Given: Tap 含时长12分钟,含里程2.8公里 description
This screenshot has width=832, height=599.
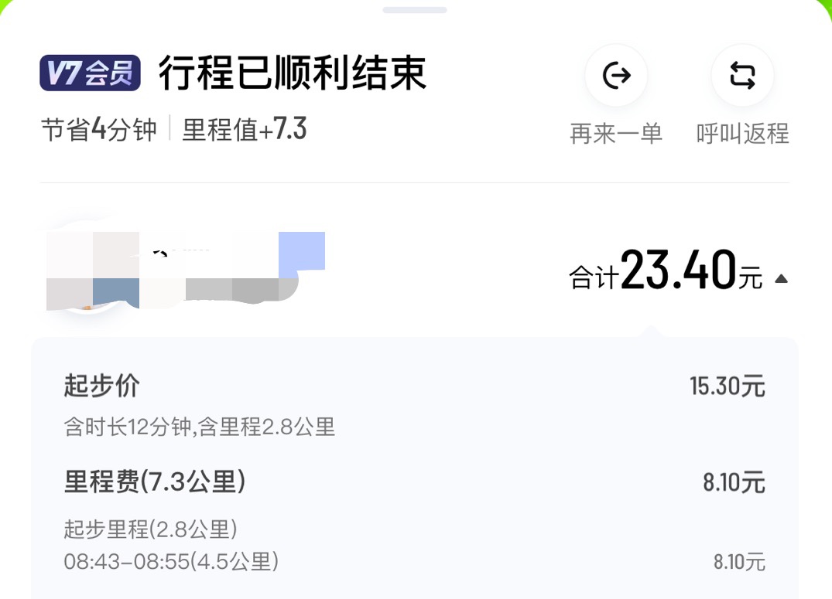Looking at the screenshot, I should point(200,427).
